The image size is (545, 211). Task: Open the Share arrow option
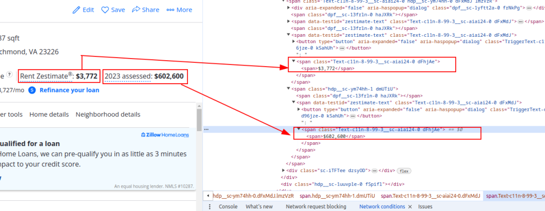[146, 10]
